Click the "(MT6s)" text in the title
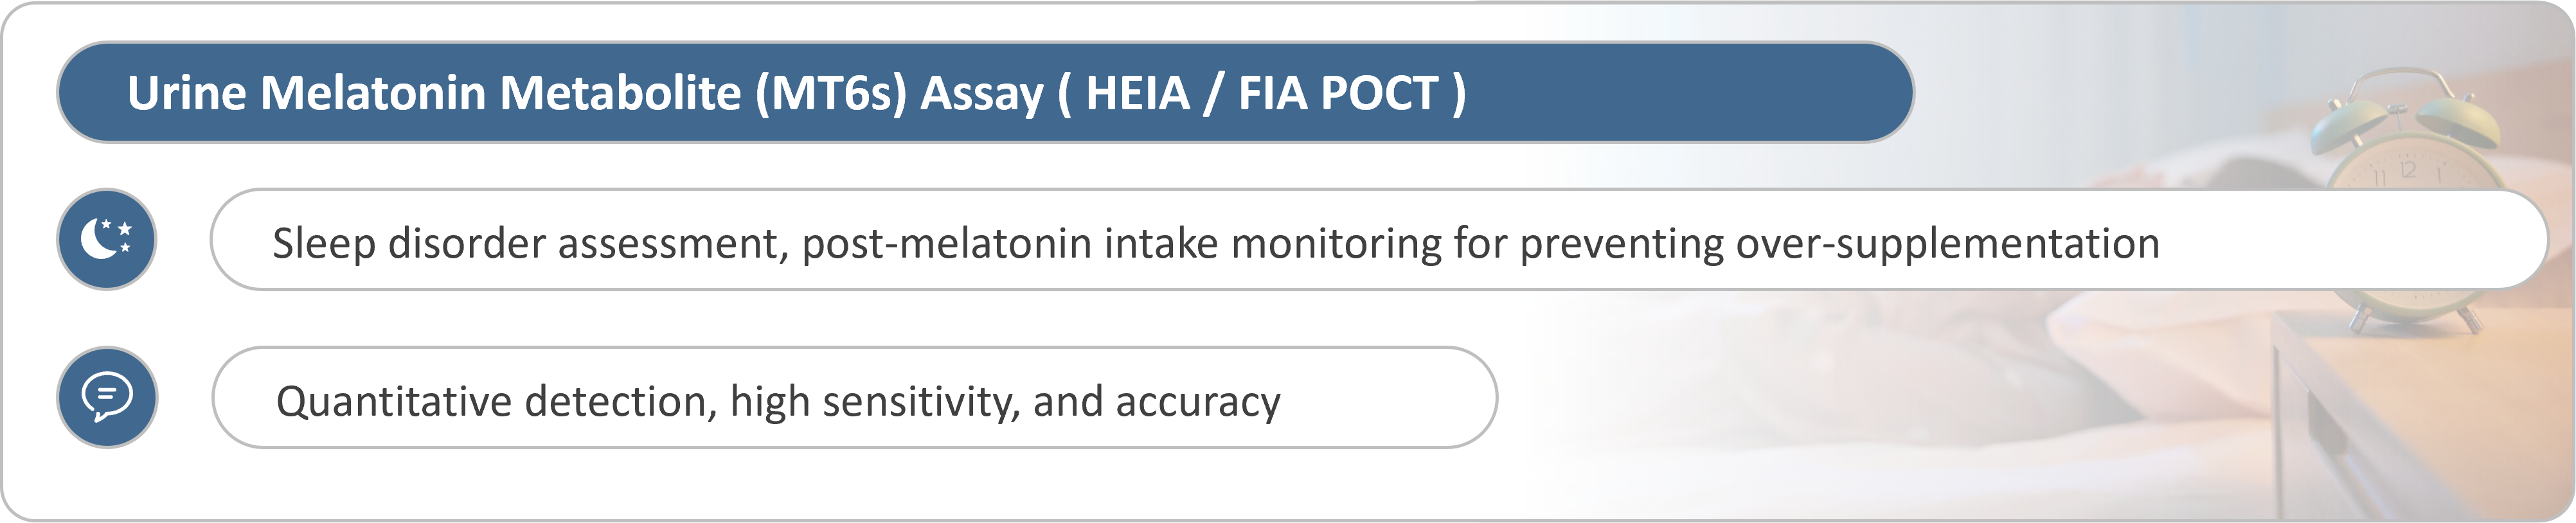This screenshot has width=2576, height=523. [x=830, y=93]
